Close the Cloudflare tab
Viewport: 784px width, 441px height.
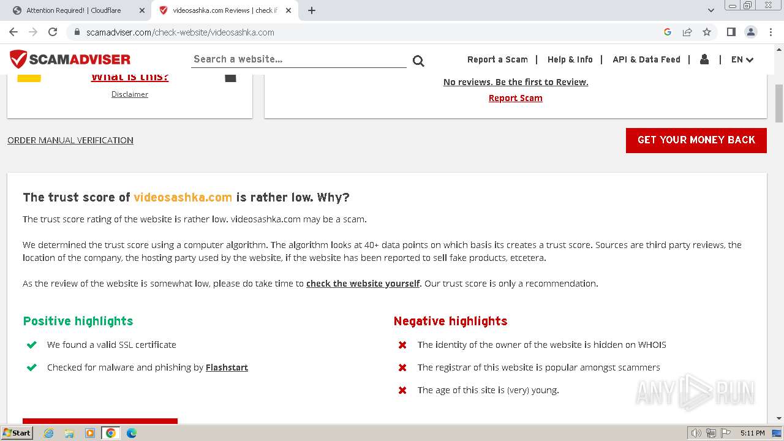click(141, 10)
